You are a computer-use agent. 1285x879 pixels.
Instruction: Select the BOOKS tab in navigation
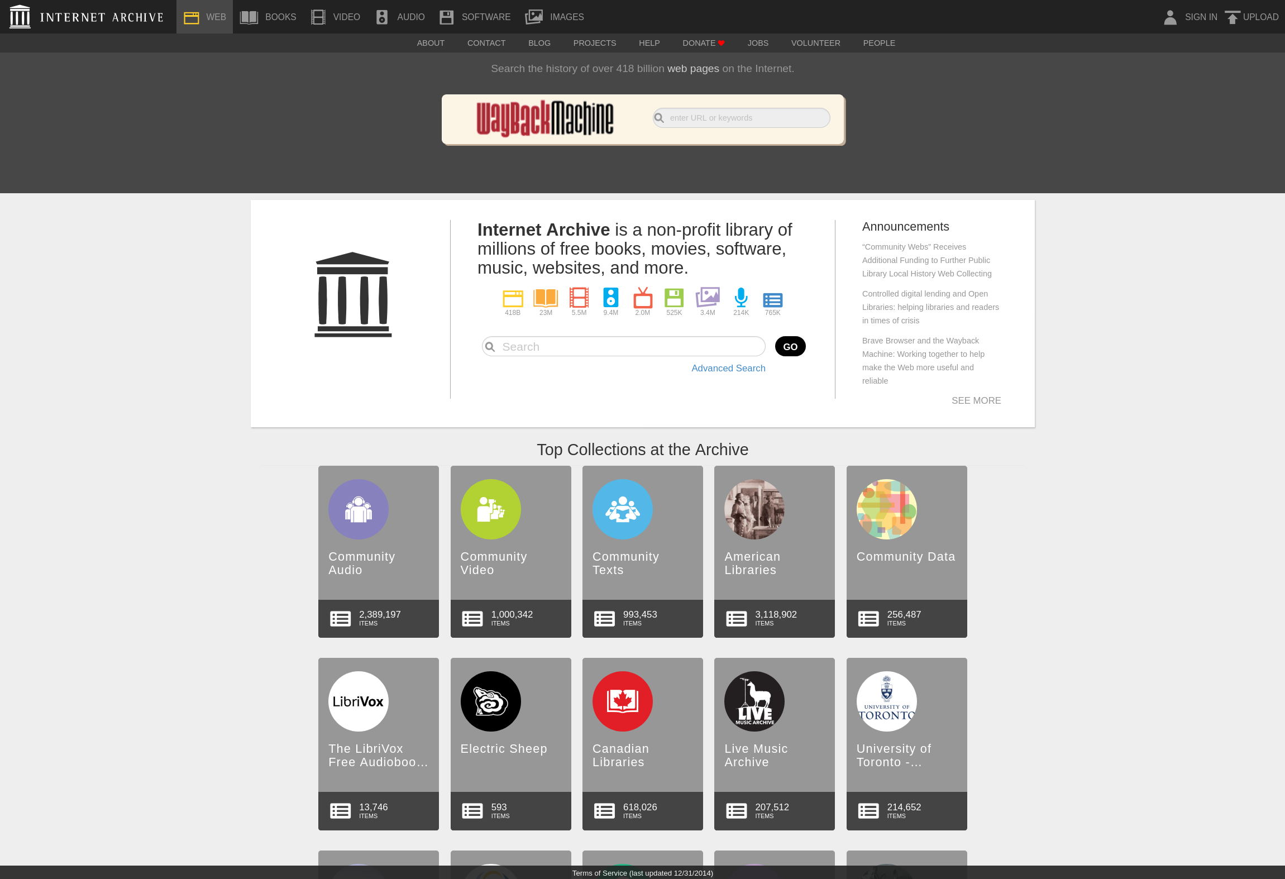(268, 16)
